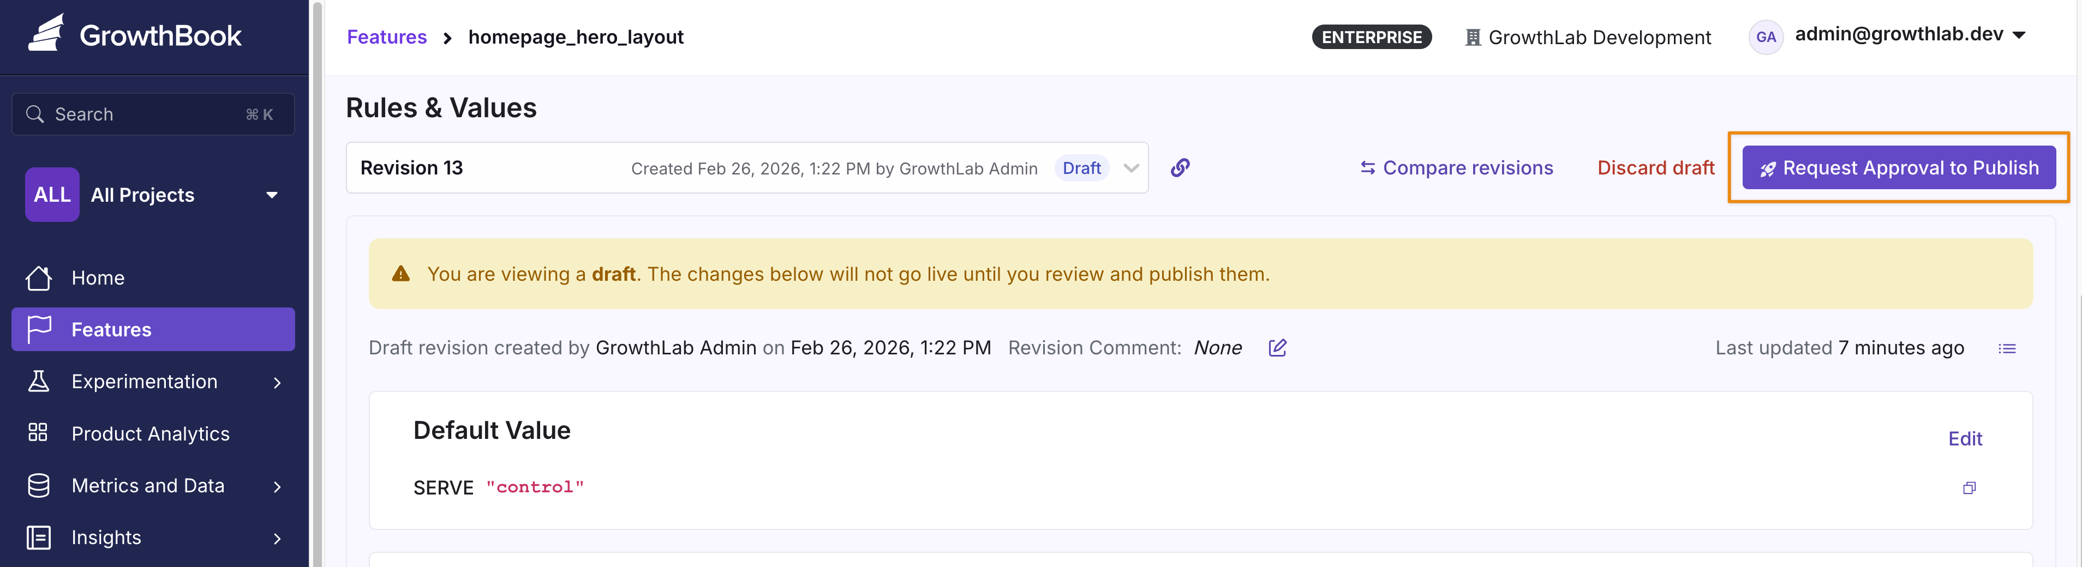Image resolution: width=2082 pixels, height=567 pixels.
Task: Click the Last updated 7 minutes ago text
Action: [1840, 347]
